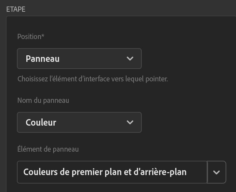Image resolution: width=236 pixels, height=192 pixels.
Task: Click the Panneau value text
Action: point(43,59)
